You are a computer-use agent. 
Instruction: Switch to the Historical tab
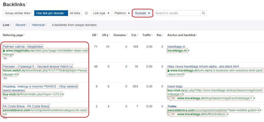[38, 25]
